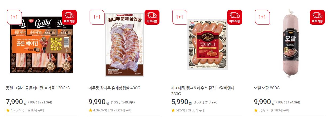Click the 1+1 badge on the Grilly bacon product
Viewport: 328px width, 117px height.
14,17
